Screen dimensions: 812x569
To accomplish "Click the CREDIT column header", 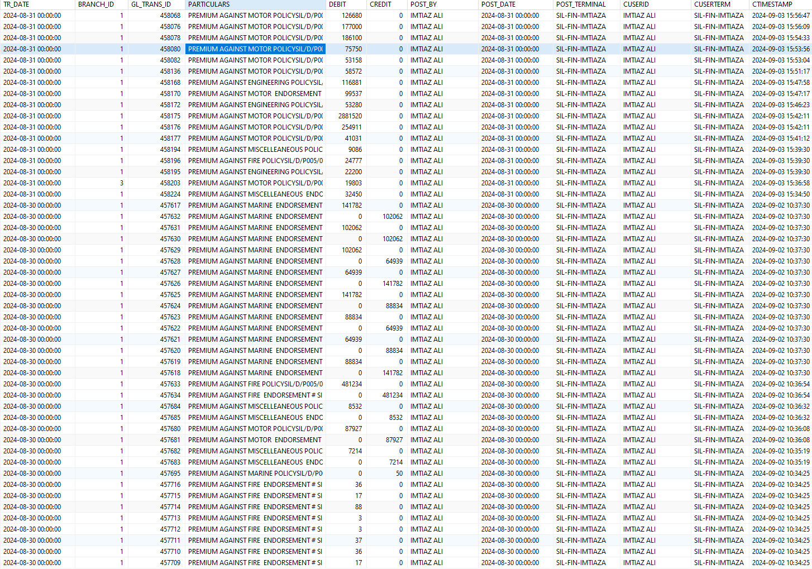I will click(387, 4).
